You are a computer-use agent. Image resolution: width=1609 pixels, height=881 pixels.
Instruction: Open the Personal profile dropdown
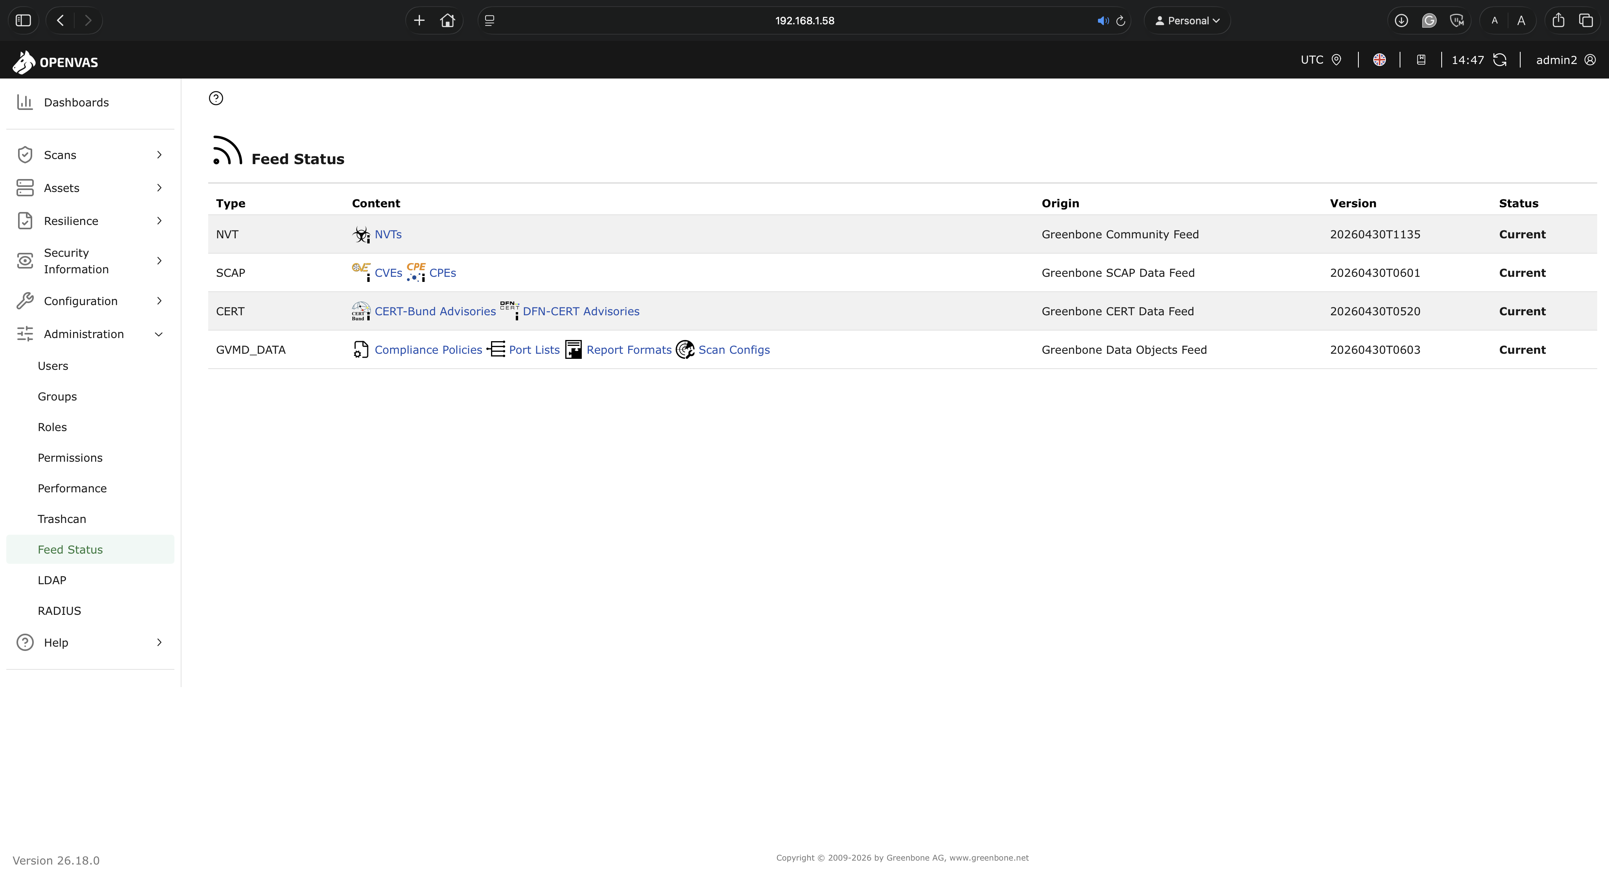click(x=1187, y=20)
